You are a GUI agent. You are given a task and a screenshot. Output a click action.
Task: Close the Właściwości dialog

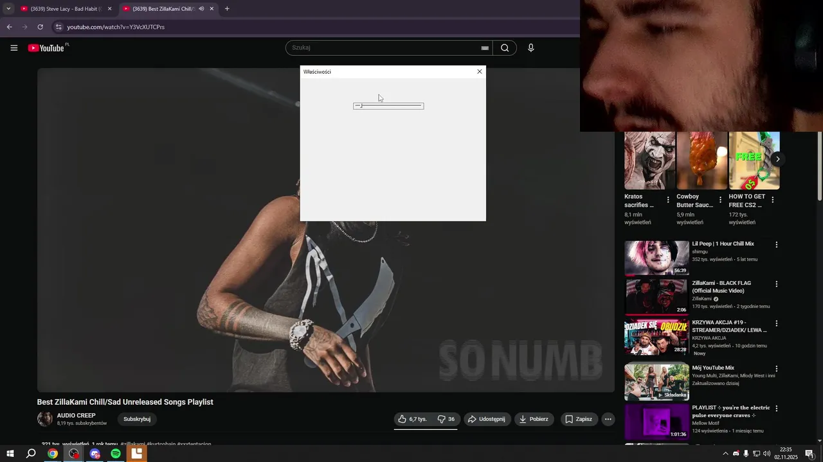point(479,71)
